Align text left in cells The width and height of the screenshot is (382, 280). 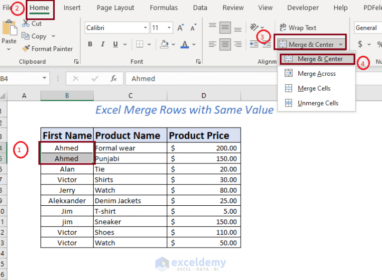(213, 44)
